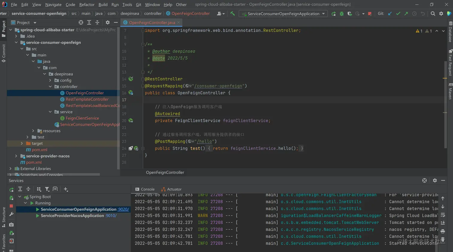
Task: Click the Debug bug icon in top toolbar
Action: pyautogui.click(x=342, y=14)
